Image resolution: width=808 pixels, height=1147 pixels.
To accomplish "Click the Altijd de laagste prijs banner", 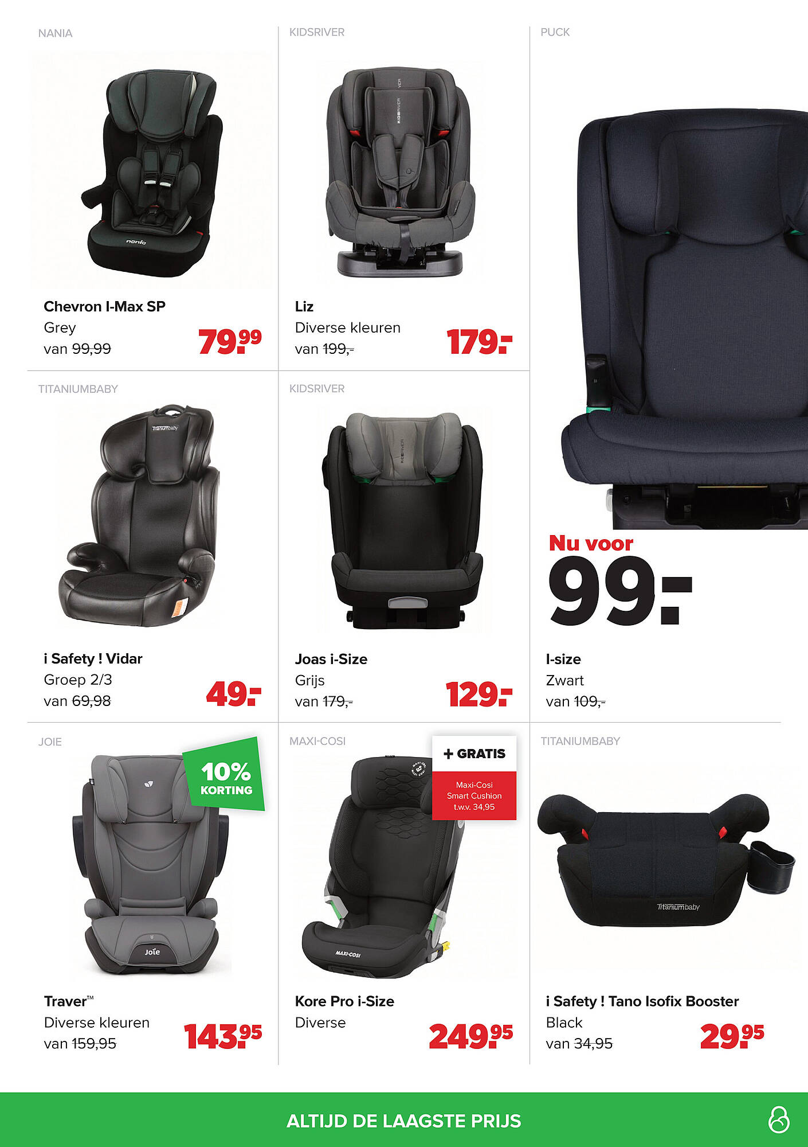I will point(404,1121).
